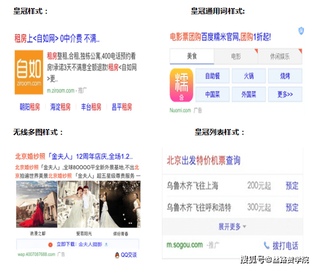Click the 租房整租,合租 ad description

point(92,67)
